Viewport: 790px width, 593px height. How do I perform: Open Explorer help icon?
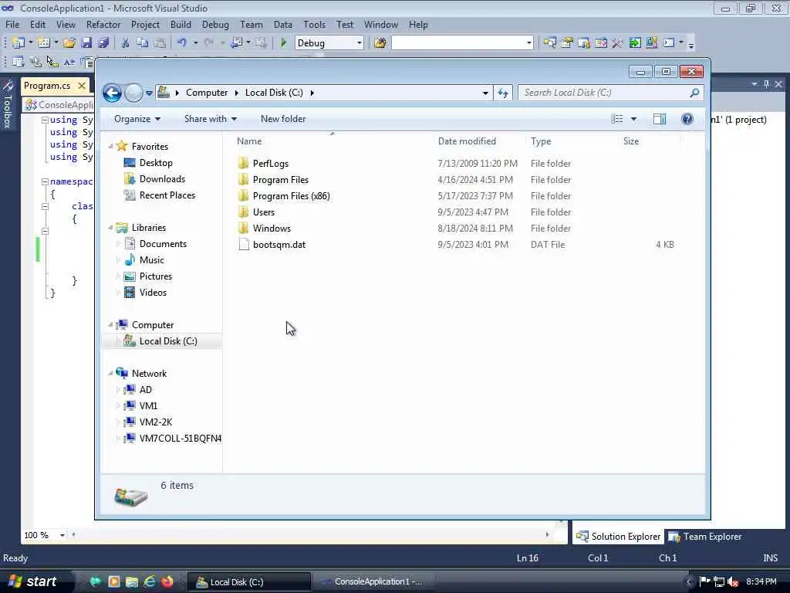[687, 119]
